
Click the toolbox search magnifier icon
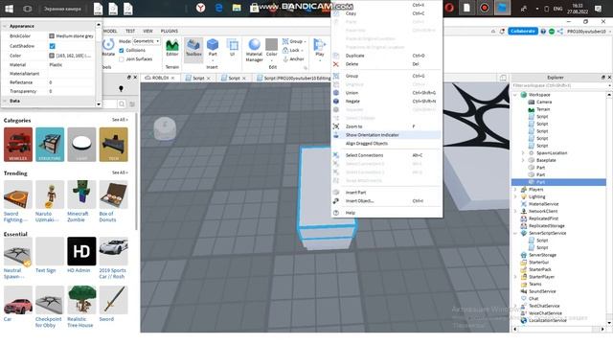(122, 103)
